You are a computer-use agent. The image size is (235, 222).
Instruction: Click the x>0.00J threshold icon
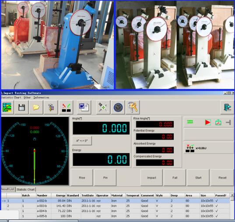coord(190,148)
